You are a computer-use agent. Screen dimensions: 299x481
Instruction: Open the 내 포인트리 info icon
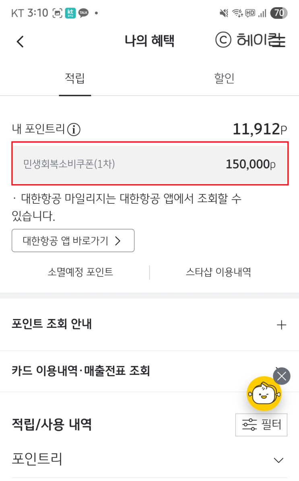pyautogui.click(x=74, y=129)
